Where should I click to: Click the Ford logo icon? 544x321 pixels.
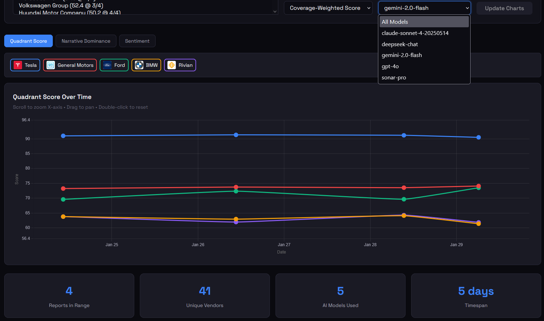pyautogui.click(x=107, y=65)
